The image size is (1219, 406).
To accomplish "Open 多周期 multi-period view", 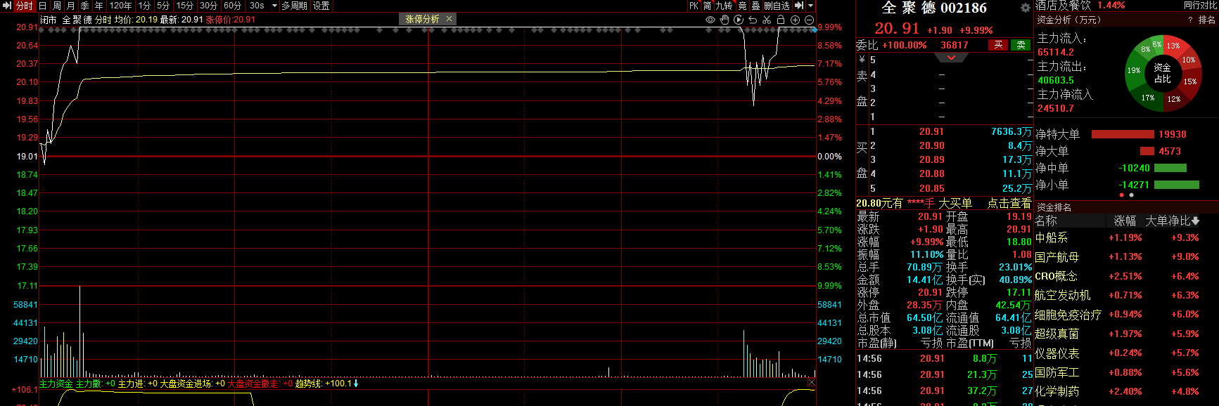I will pyautogui.click(x=295, y=6).
